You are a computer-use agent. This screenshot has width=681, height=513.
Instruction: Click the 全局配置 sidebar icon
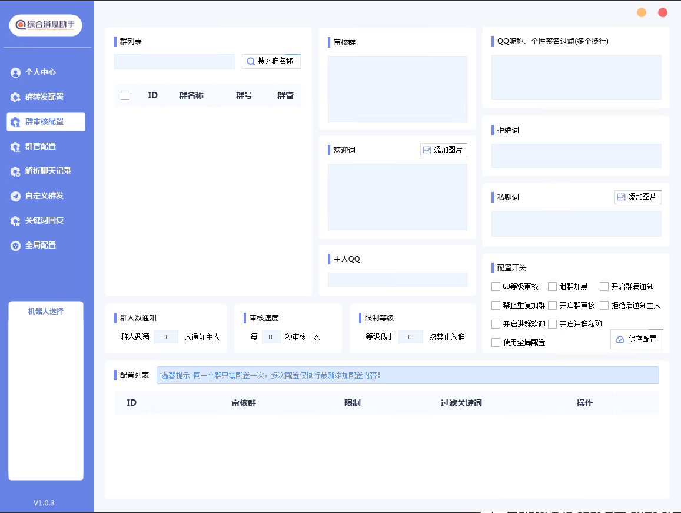15,246
